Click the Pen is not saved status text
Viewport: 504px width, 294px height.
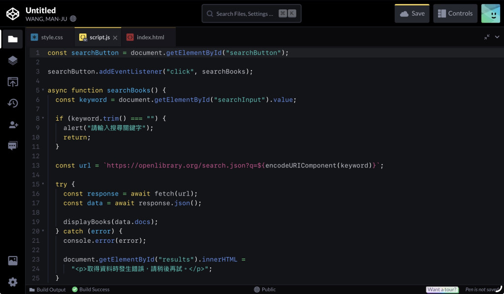click(481, 290)
